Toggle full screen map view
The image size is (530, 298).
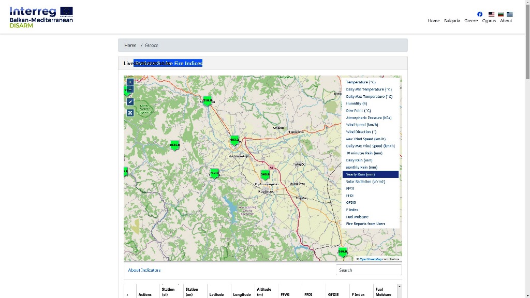[130, 113]
